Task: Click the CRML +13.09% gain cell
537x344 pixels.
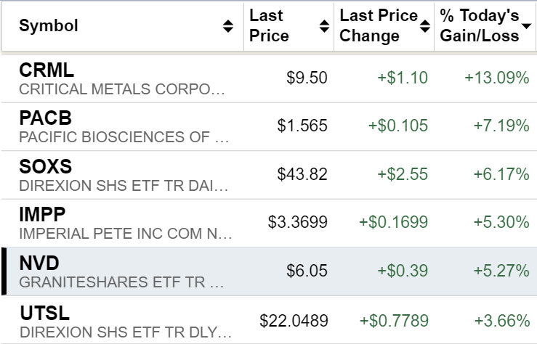Action: 497,78
